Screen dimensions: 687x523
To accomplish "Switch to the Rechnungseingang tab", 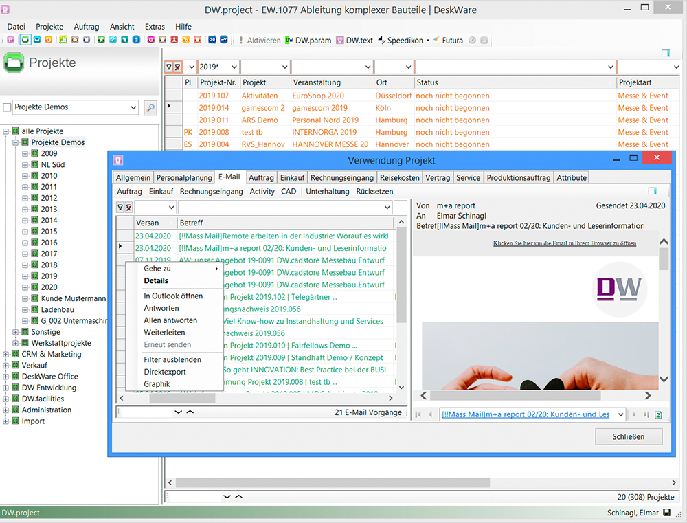I will [341, 177].
